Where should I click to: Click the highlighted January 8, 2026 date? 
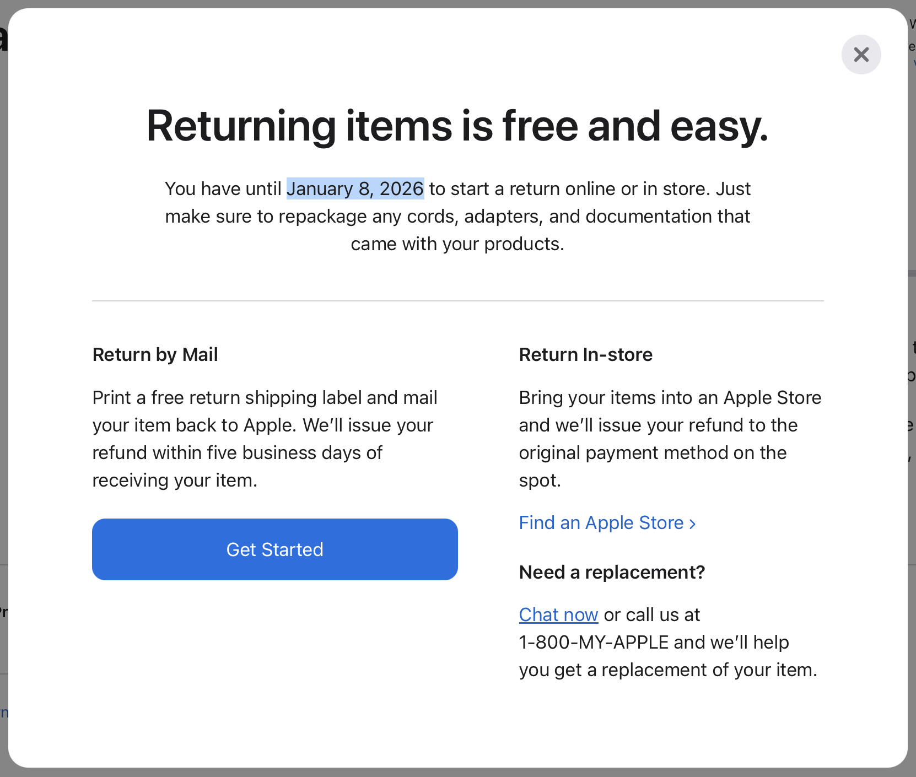click(355, 188)
